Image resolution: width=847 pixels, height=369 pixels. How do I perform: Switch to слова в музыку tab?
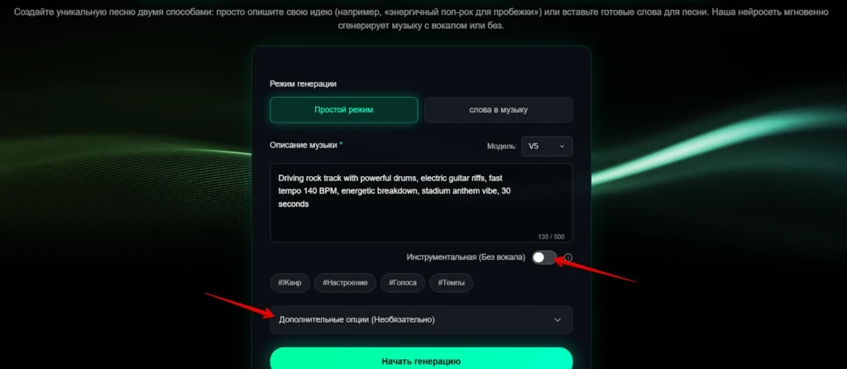click(x=499, y=110)
